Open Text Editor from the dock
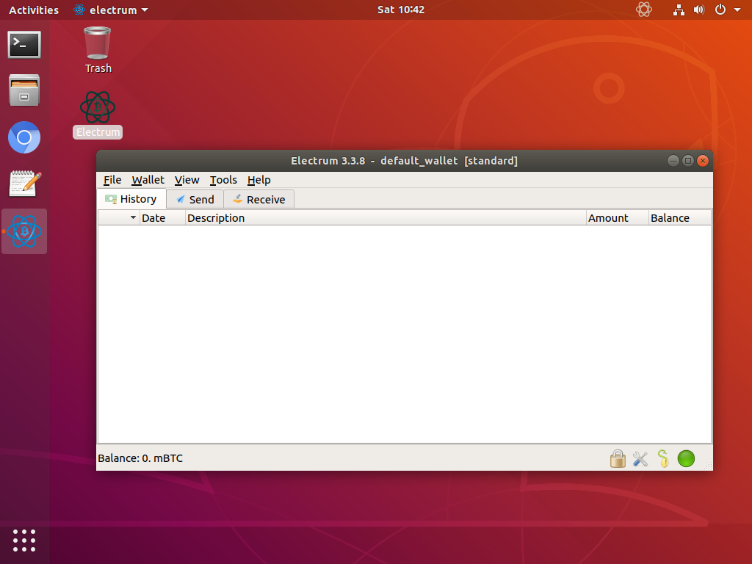Viewport: 752px width, 564px height. coord(25,183)
